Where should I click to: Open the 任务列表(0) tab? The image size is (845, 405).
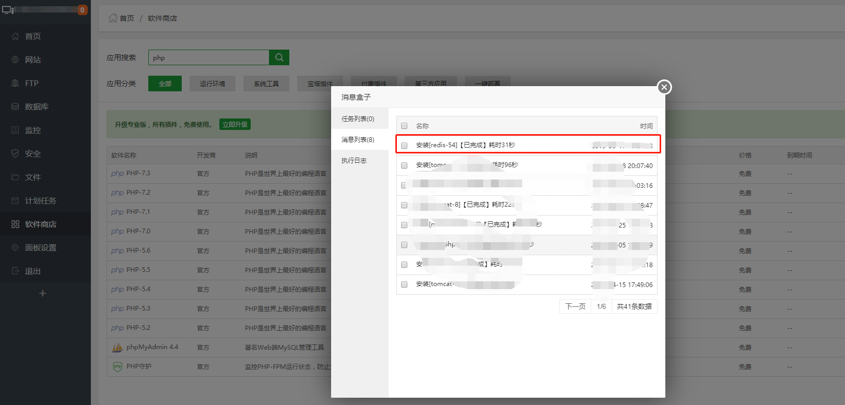click(x=360, y=118)
